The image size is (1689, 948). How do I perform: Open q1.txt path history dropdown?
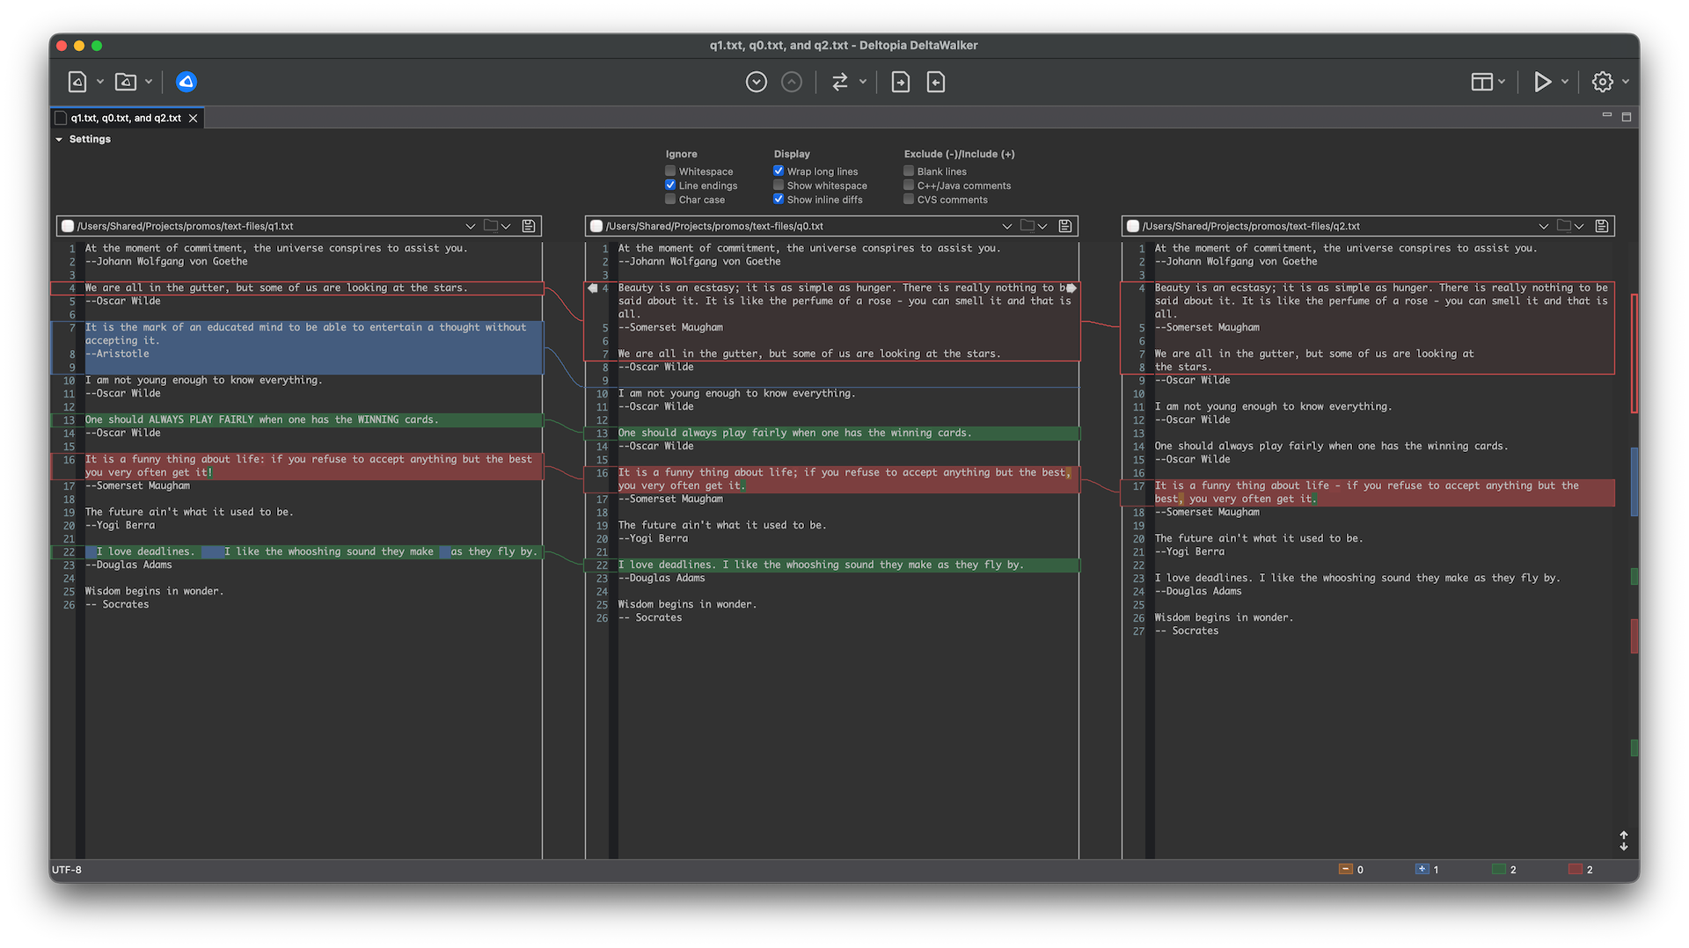click(471, 226)
